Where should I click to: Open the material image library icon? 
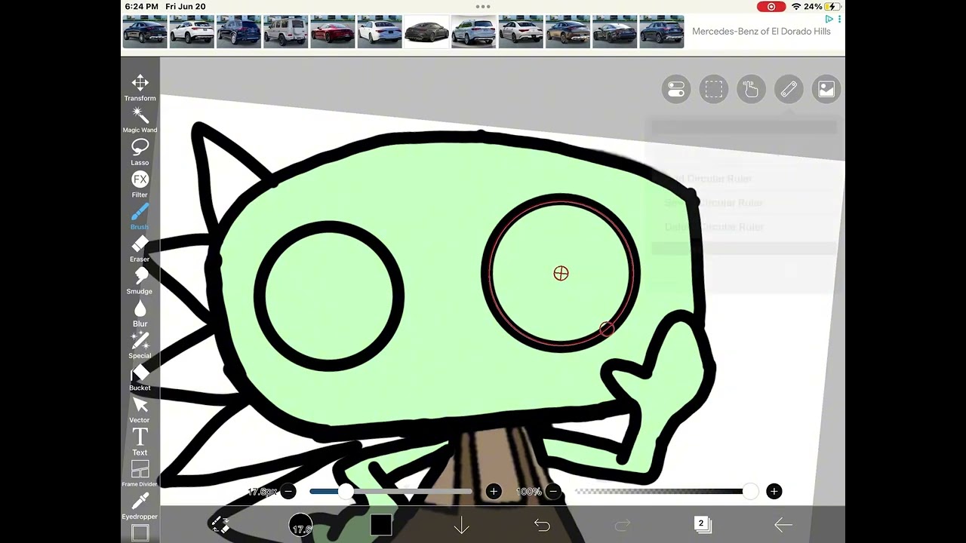826,90
